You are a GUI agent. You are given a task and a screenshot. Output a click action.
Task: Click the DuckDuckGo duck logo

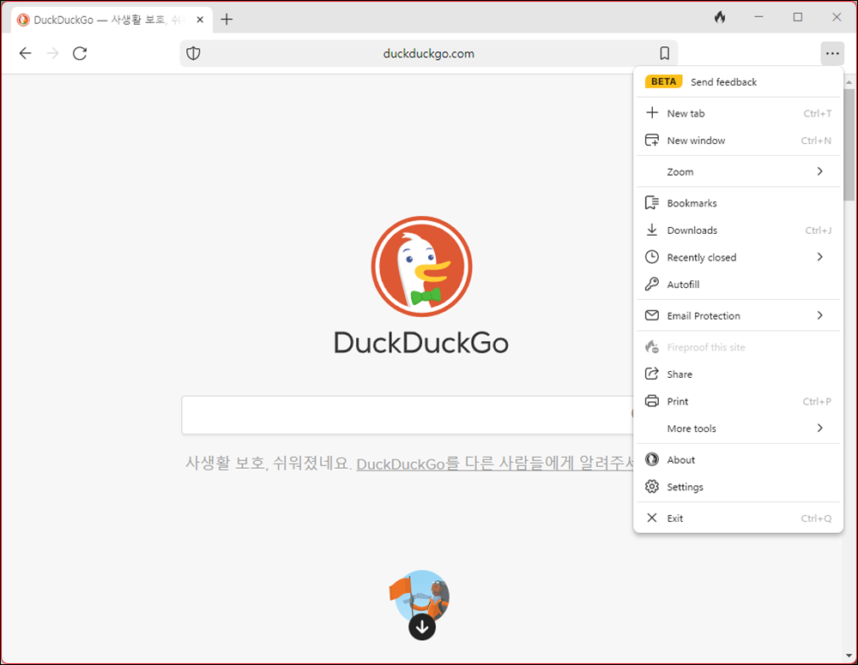(421, 267)
